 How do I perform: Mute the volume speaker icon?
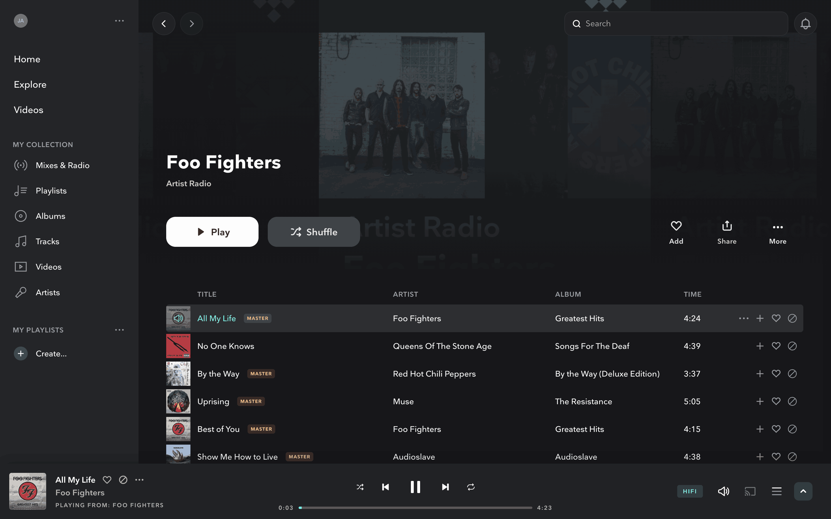pos(724,491)
